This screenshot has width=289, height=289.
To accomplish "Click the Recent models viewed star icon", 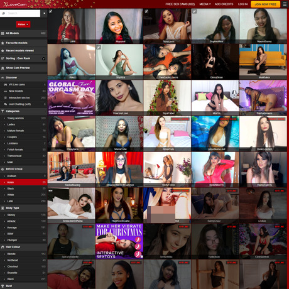I will pyautogui.click(x=3, y=51).
